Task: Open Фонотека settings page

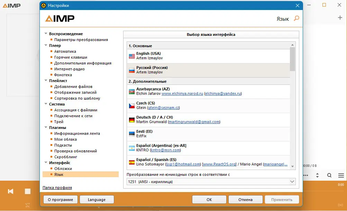Action: point(63,75)
